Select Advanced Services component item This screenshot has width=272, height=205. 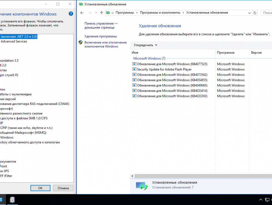pyautogui.click(x=14, y=41)
